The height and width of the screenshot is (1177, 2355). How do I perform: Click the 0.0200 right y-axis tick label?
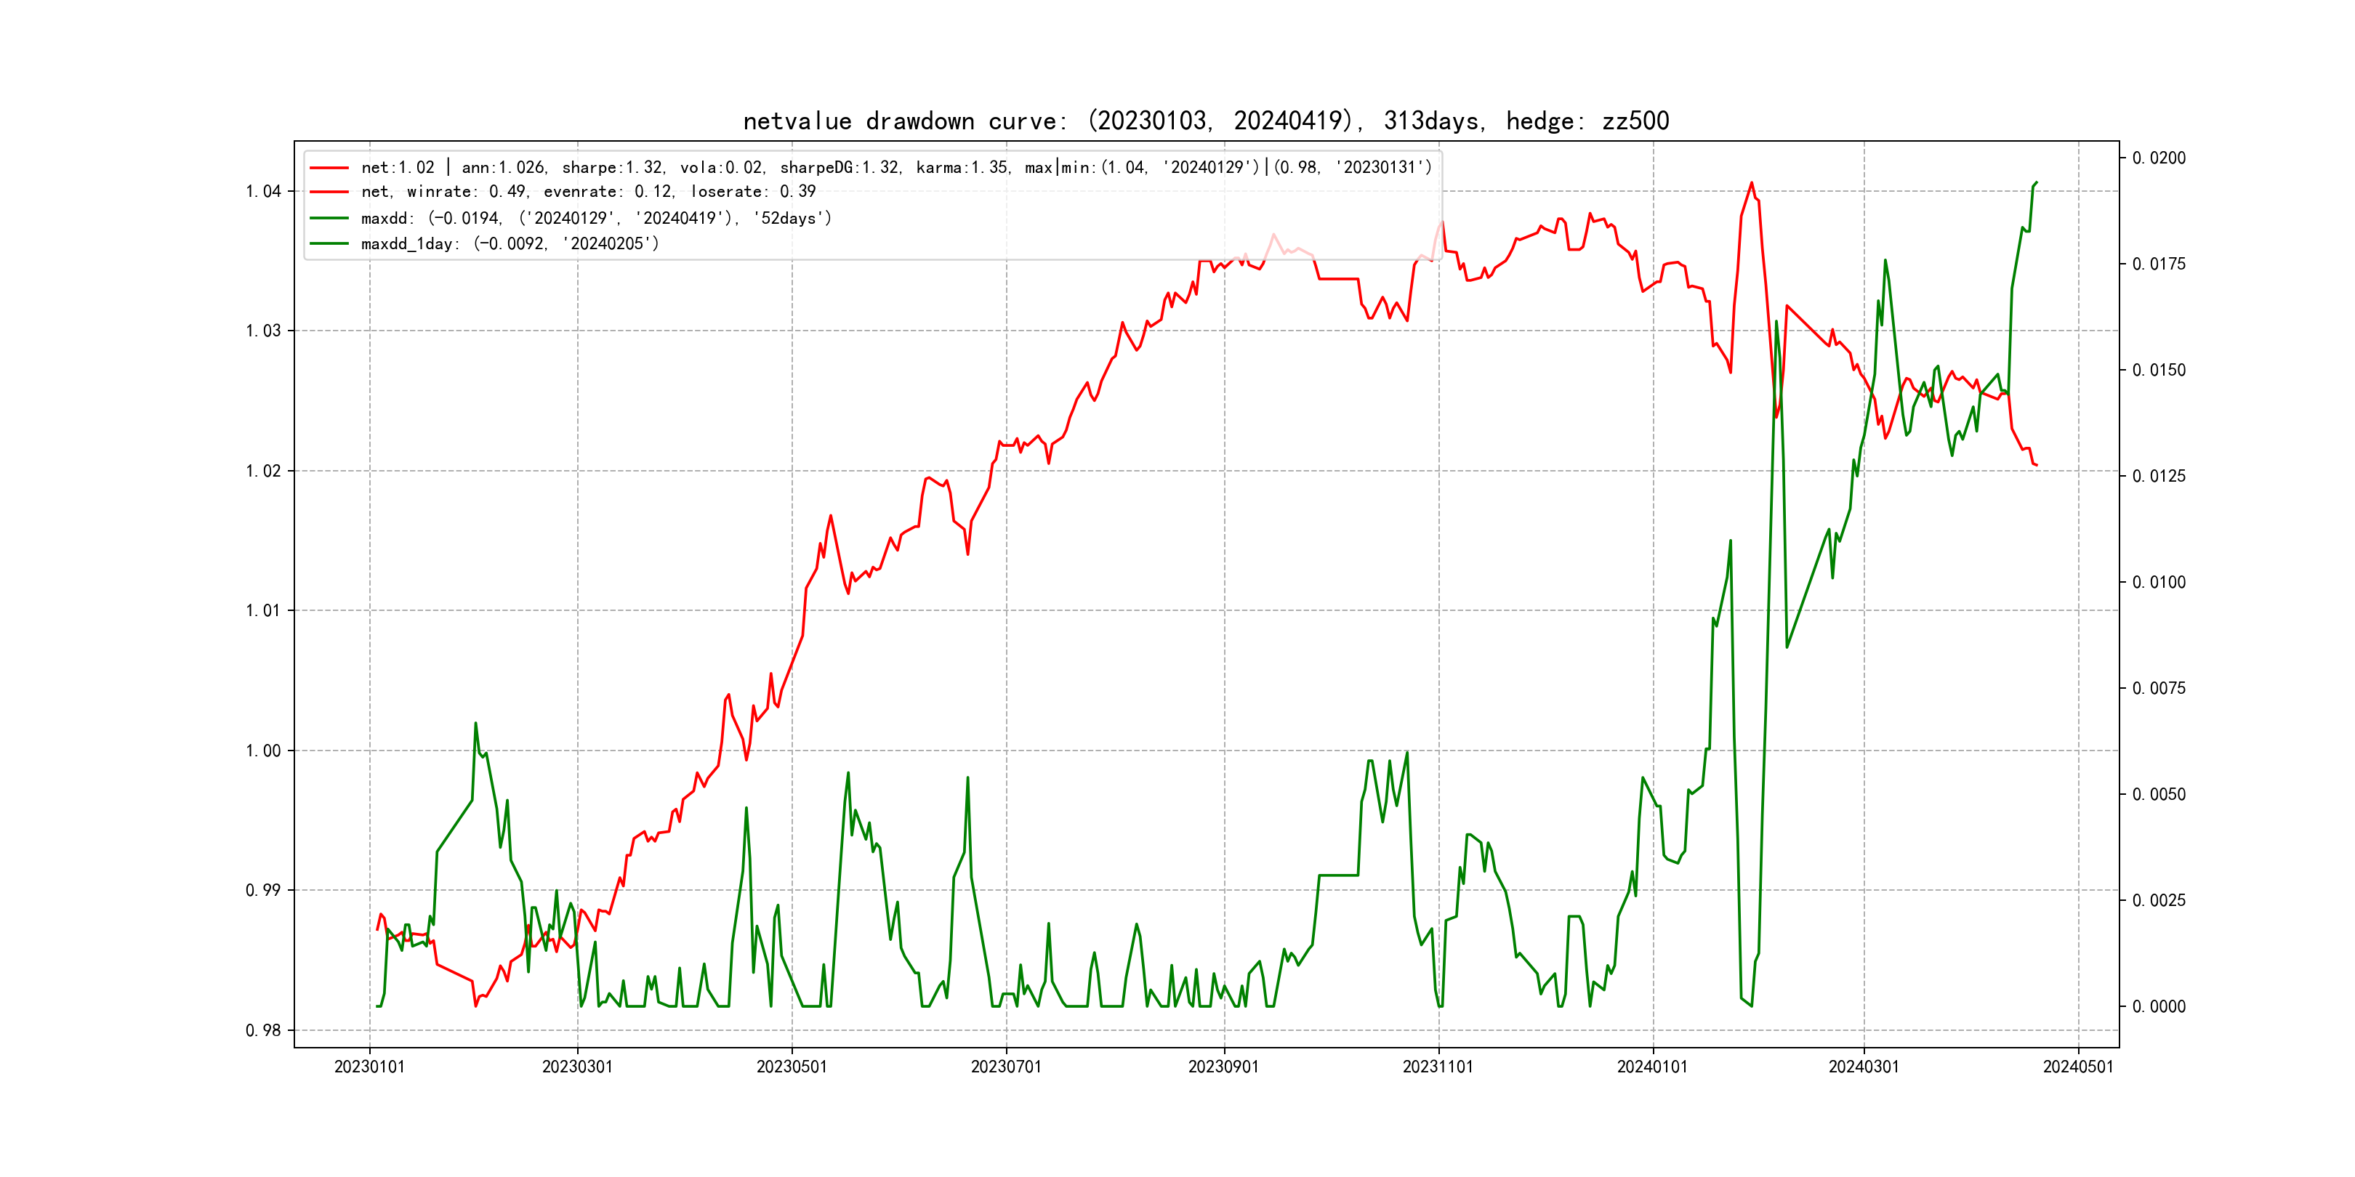(x=2159, y=158)
